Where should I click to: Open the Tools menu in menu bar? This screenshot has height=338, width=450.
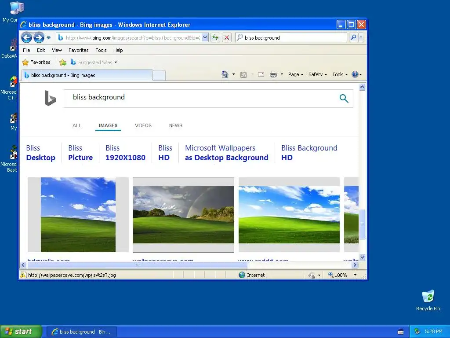click(x=101, y=50)
